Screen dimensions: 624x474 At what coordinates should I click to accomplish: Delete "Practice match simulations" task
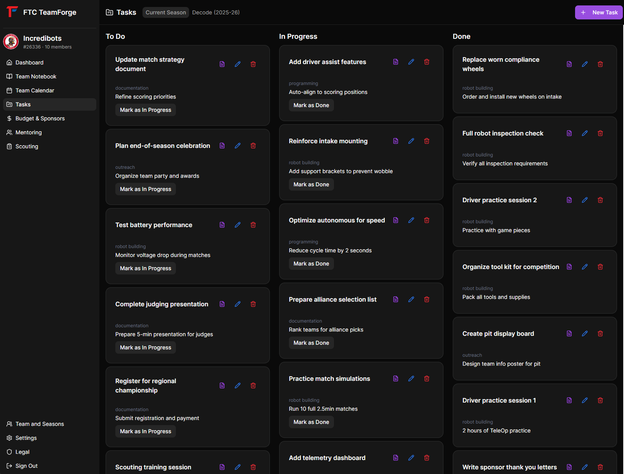(426, 379)
